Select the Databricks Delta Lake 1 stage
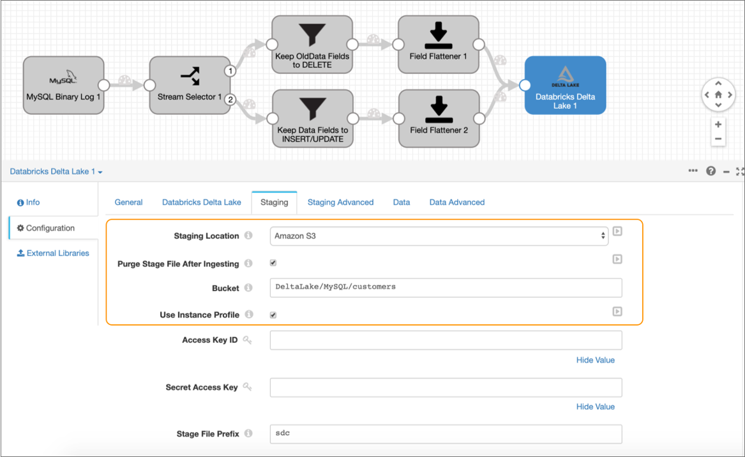Image resolution: width=745 pixels, height=457 pixels. pyautogui.click(x=565, y=85)
